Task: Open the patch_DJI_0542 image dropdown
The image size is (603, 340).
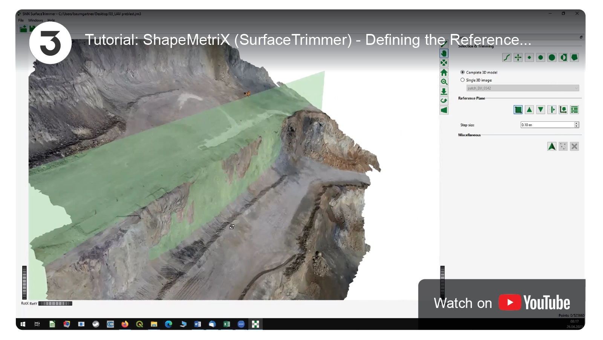Action: (523, 88)
